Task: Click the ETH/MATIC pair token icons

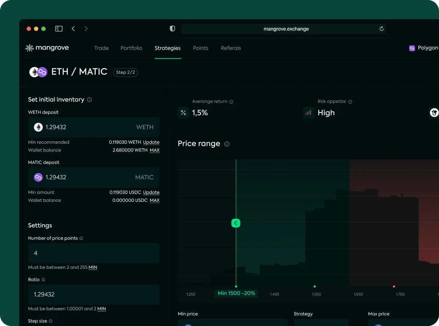Action: tap(38, 72)
